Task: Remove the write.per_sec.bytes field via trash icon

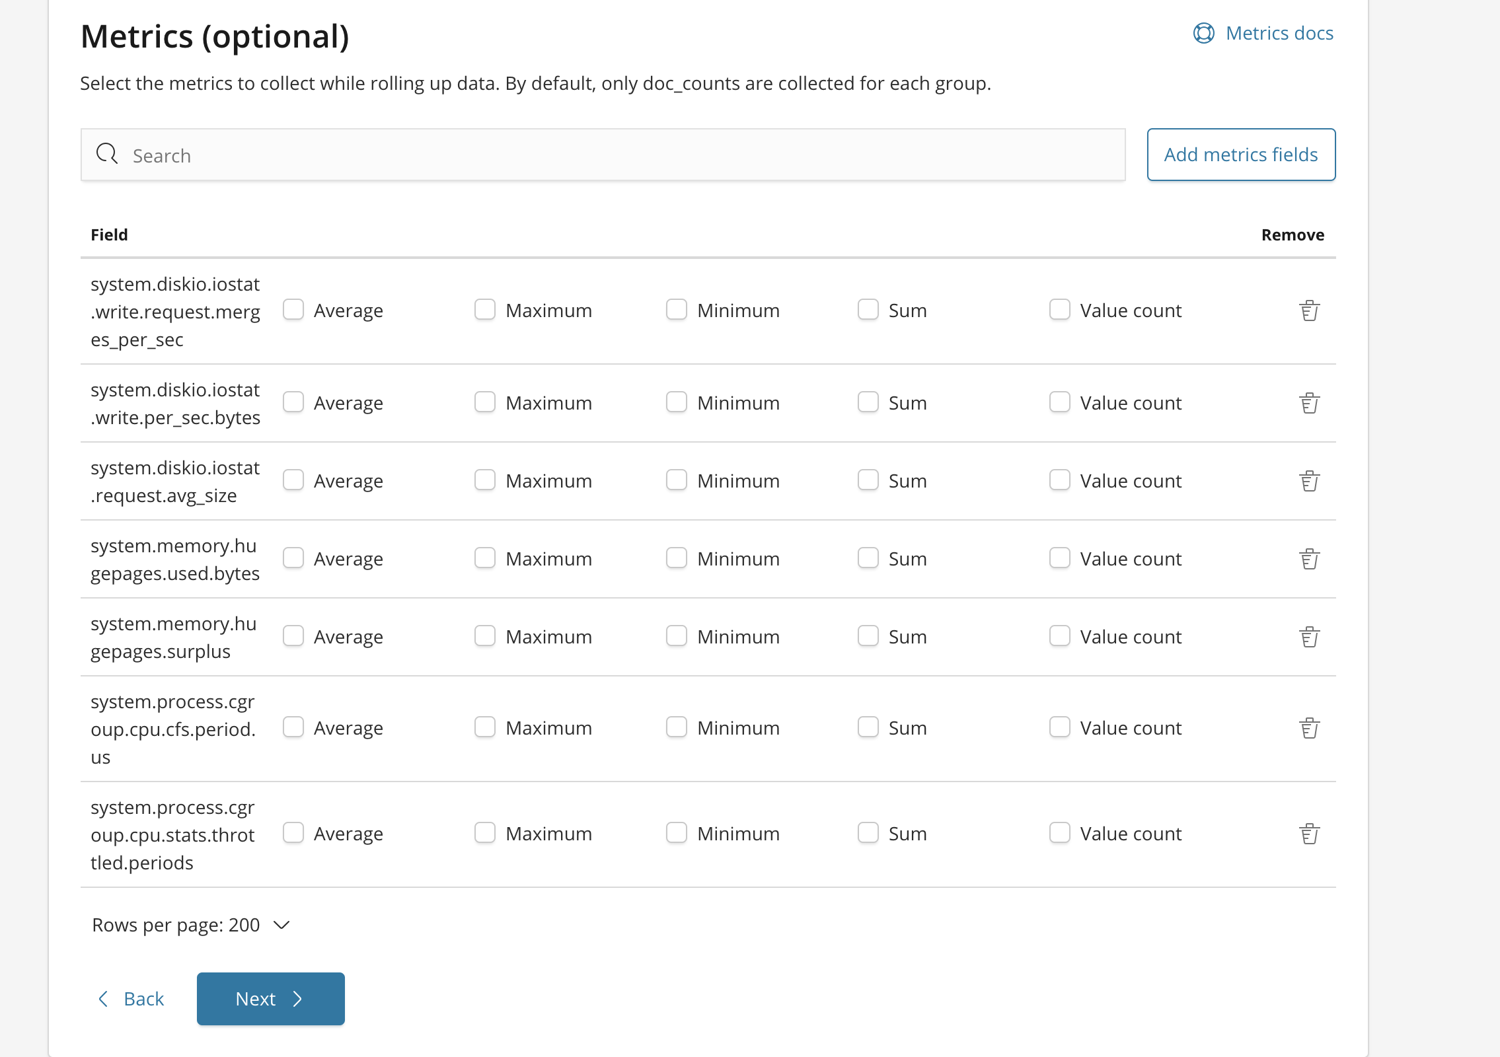Action: tap(1309, 403)
